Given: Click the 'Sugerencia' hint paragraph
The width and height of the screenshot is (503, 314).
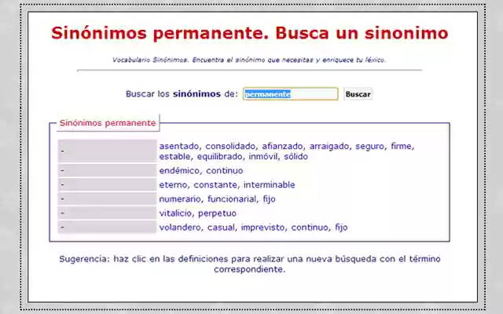Looking at the screenshot, I should coord(250,264).
